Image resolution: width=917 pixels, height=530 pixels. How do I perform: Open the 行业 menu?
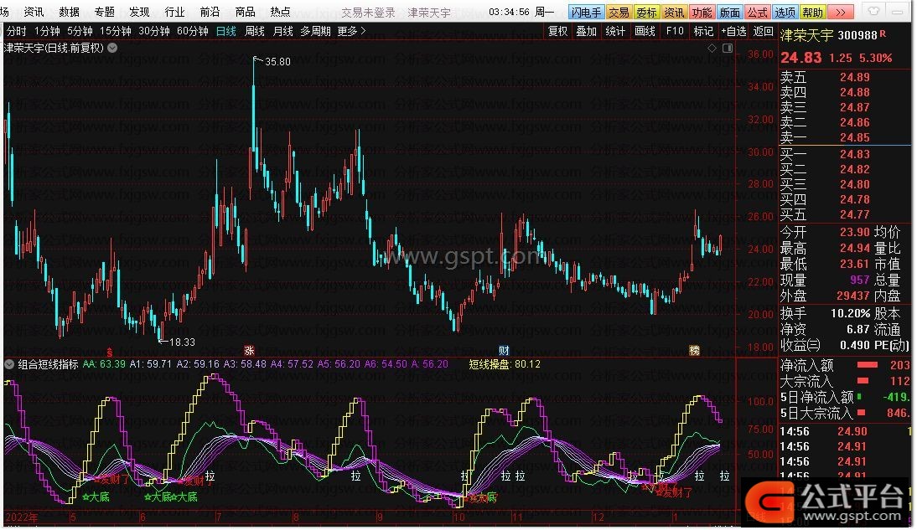pyautogui.click(x=174, y=12)
